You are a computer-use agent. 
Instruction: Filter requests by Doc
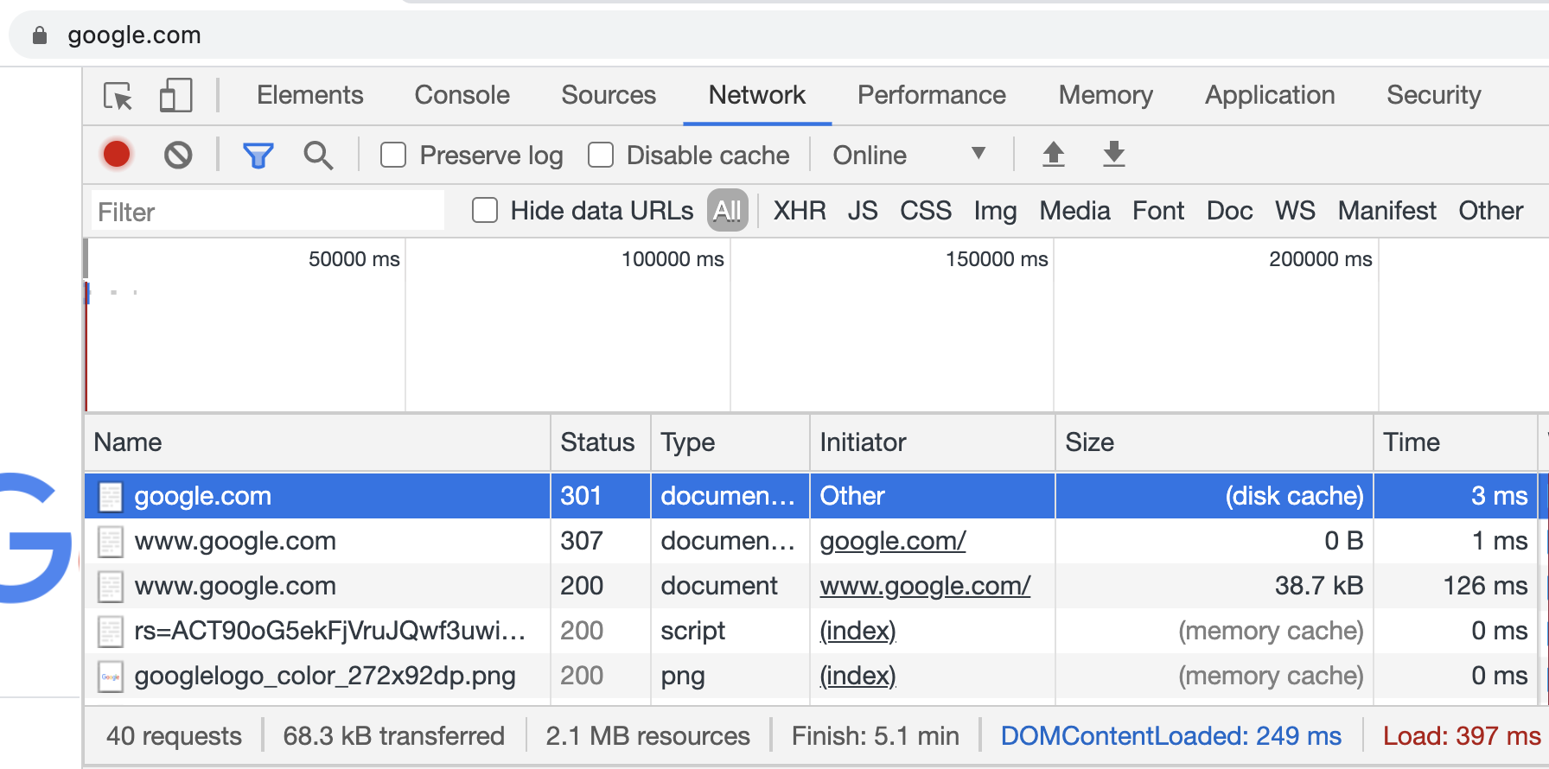(1229, 211)
